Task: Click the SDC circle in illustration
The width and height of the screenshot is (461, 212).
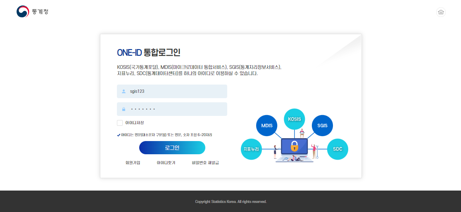Action: click(337, 149)
